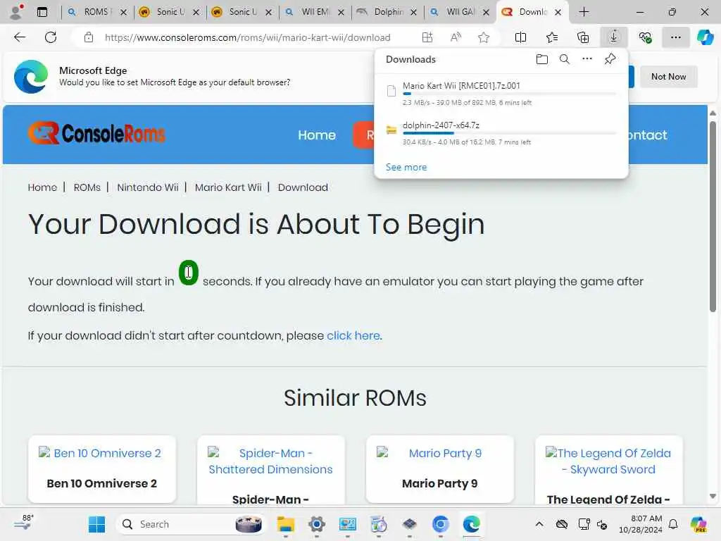Image resolution: width=721 pixels, height=541 pixels.
Task: Click the click here download link
Action: click(353, 335)
